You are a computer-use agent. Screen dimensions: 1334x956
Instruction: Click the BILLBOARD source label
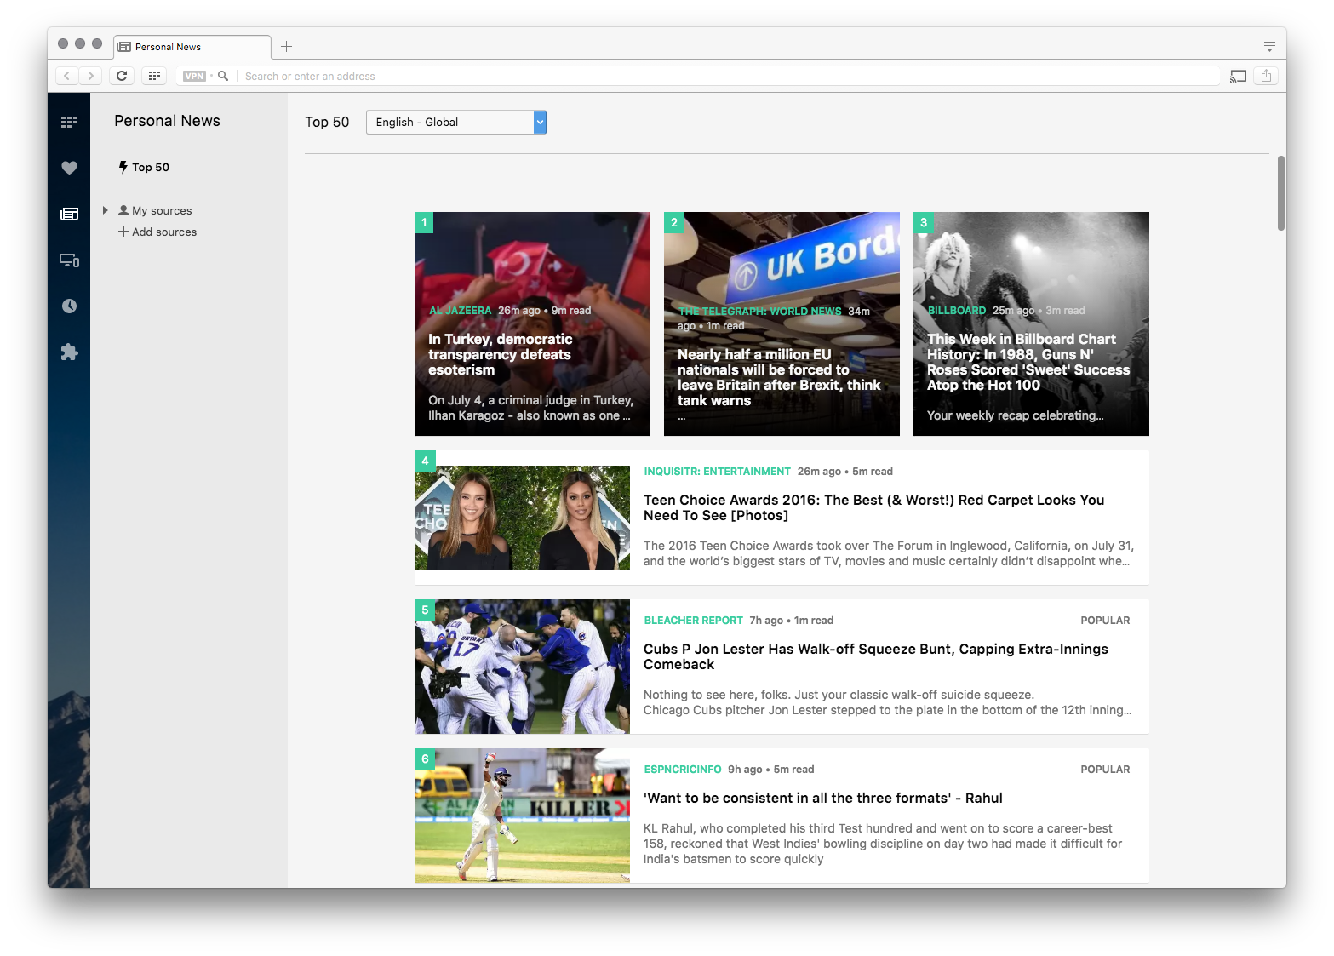click(957, 311)
